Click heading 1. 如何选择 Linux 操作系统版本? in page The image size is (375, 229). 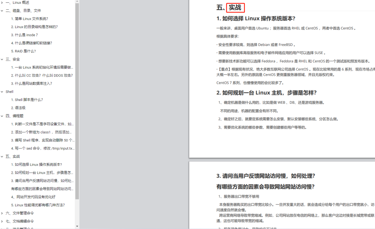click(x=256, y=19)
